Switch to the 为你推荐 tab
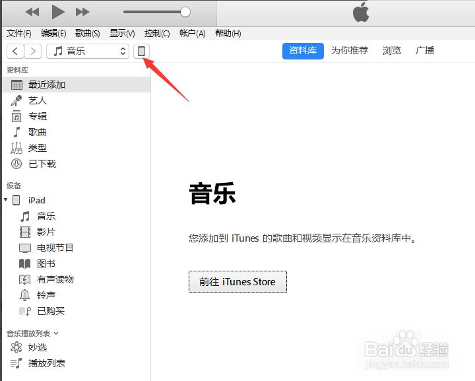 [349, 51]
